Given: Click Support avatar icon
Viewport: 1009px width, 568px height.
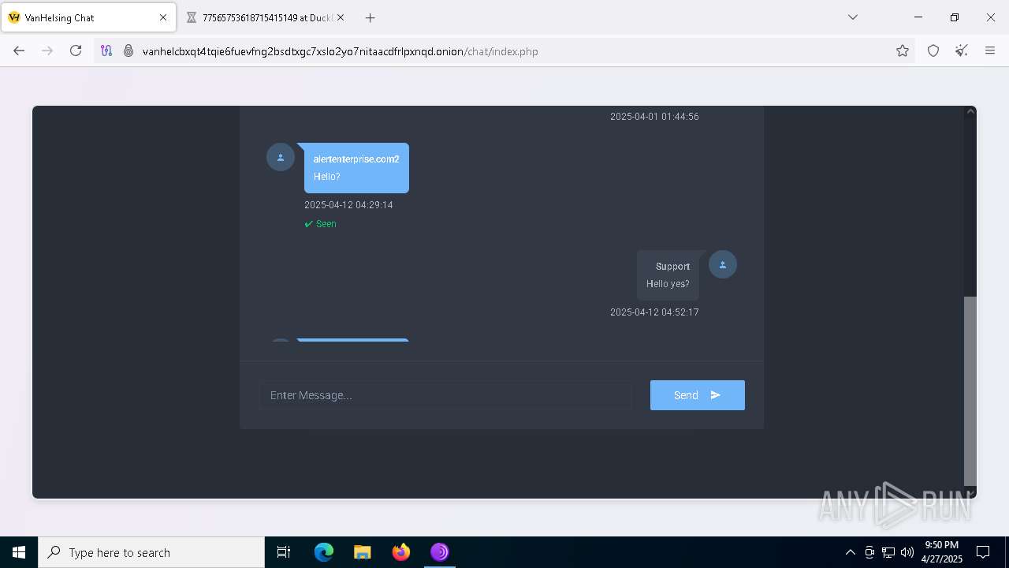Looking at the screenshot, I should tap(723, 264).
